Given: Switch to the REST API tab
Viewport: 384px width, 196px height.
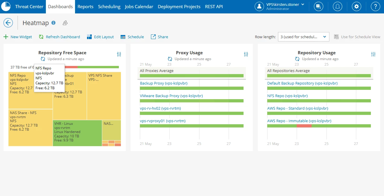Looking at the screenshot, I should tap(214, 6).
